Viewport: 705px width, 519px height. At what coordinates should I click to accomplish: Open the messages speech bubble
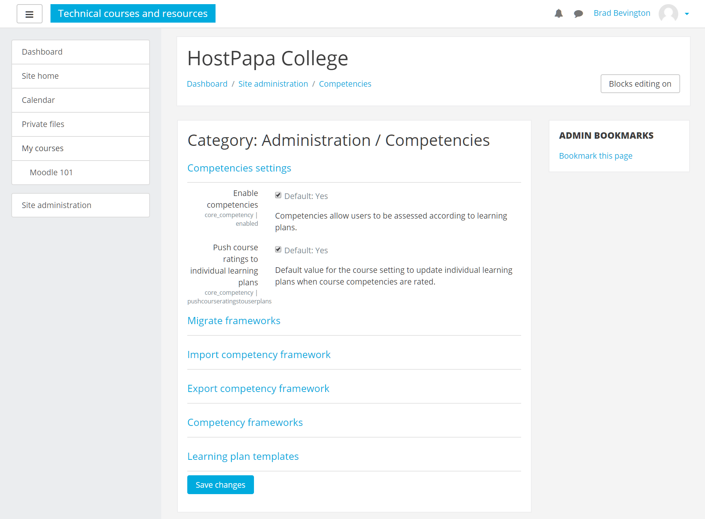(578, 14)
